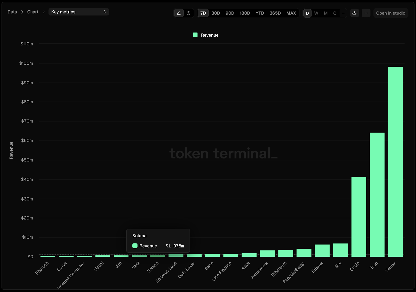The image size is (416, 292).
Task: Switch time range to 30D
Action: (x=216, y=13)
